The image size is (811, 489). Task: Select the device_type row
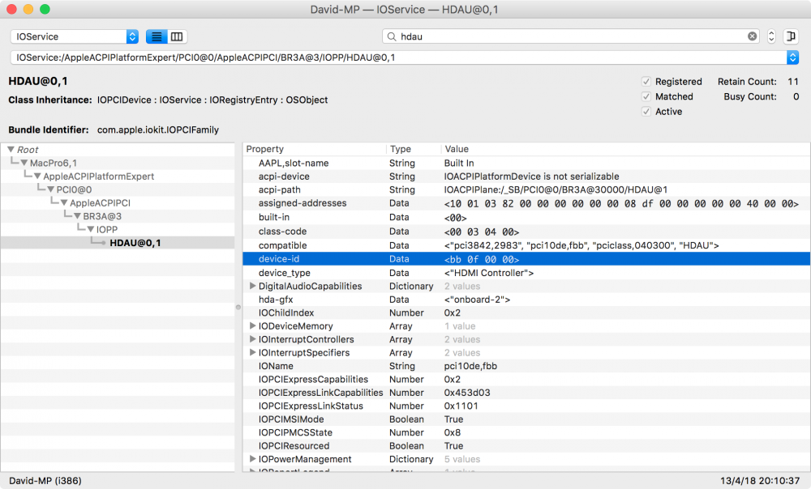[x=526, y=273]
